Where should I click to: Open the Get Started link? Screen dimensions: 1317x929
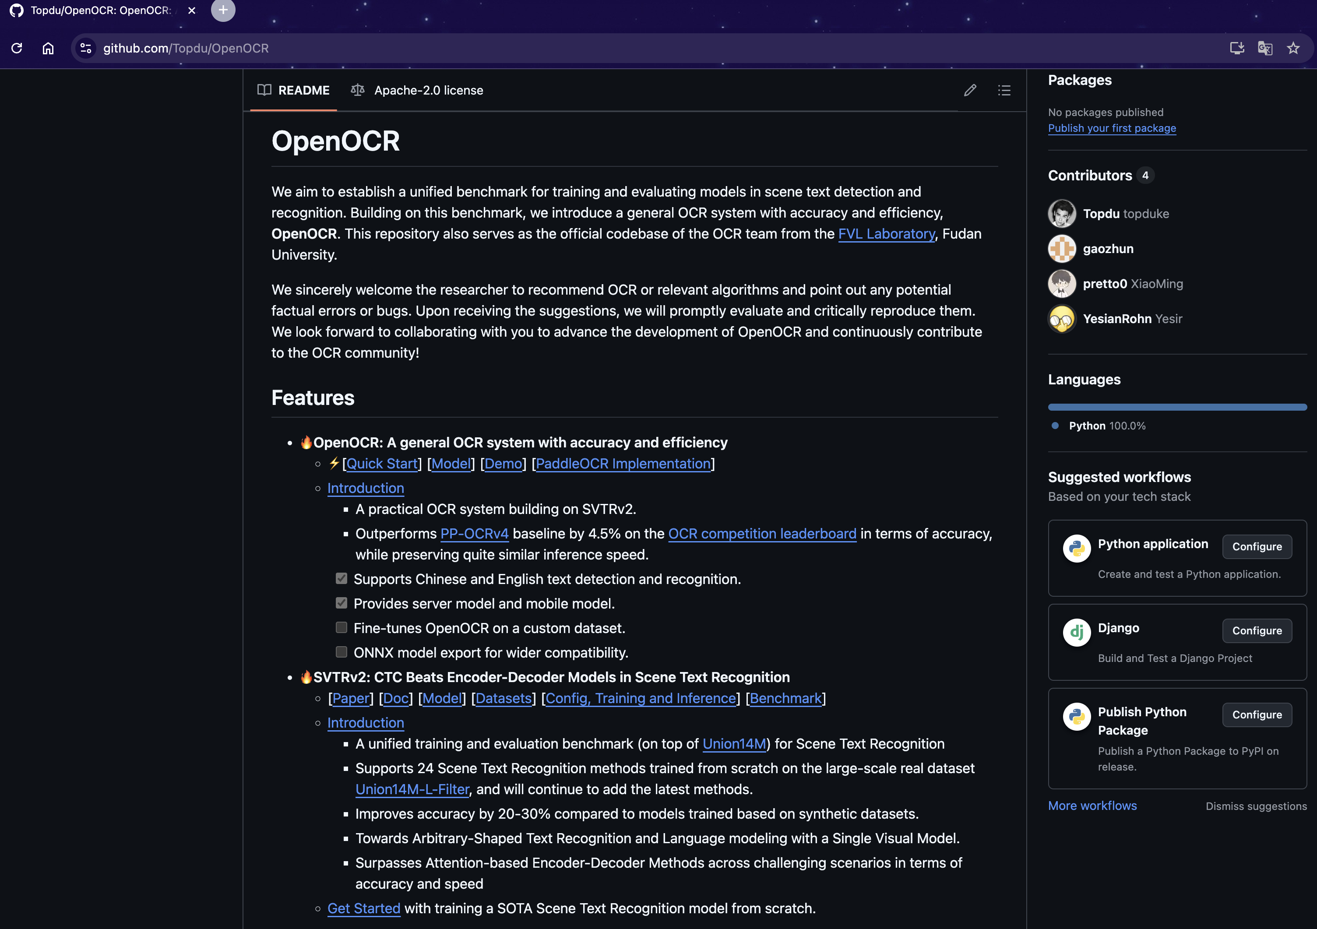pyautogui.click(x=364, y=908)
